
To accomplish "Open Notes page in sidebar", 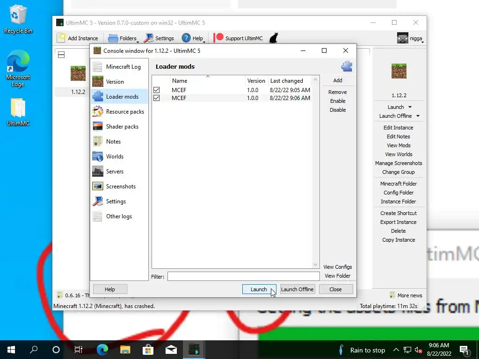I will point(119,141).
